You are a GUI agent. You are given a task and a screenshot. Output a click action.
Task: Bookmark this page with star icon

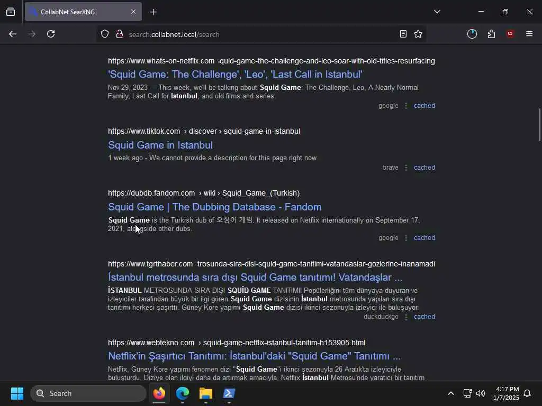click(x=418, y=34)
